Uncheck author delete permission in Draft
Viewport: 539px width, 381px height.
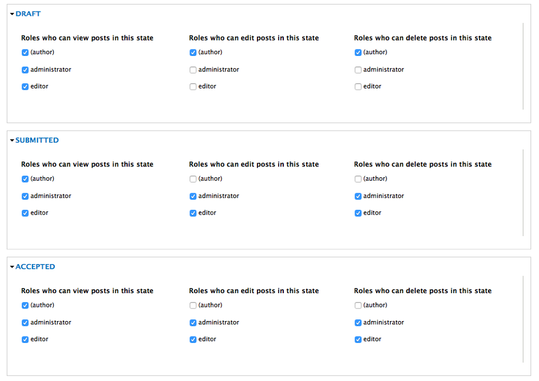(358, 53)
